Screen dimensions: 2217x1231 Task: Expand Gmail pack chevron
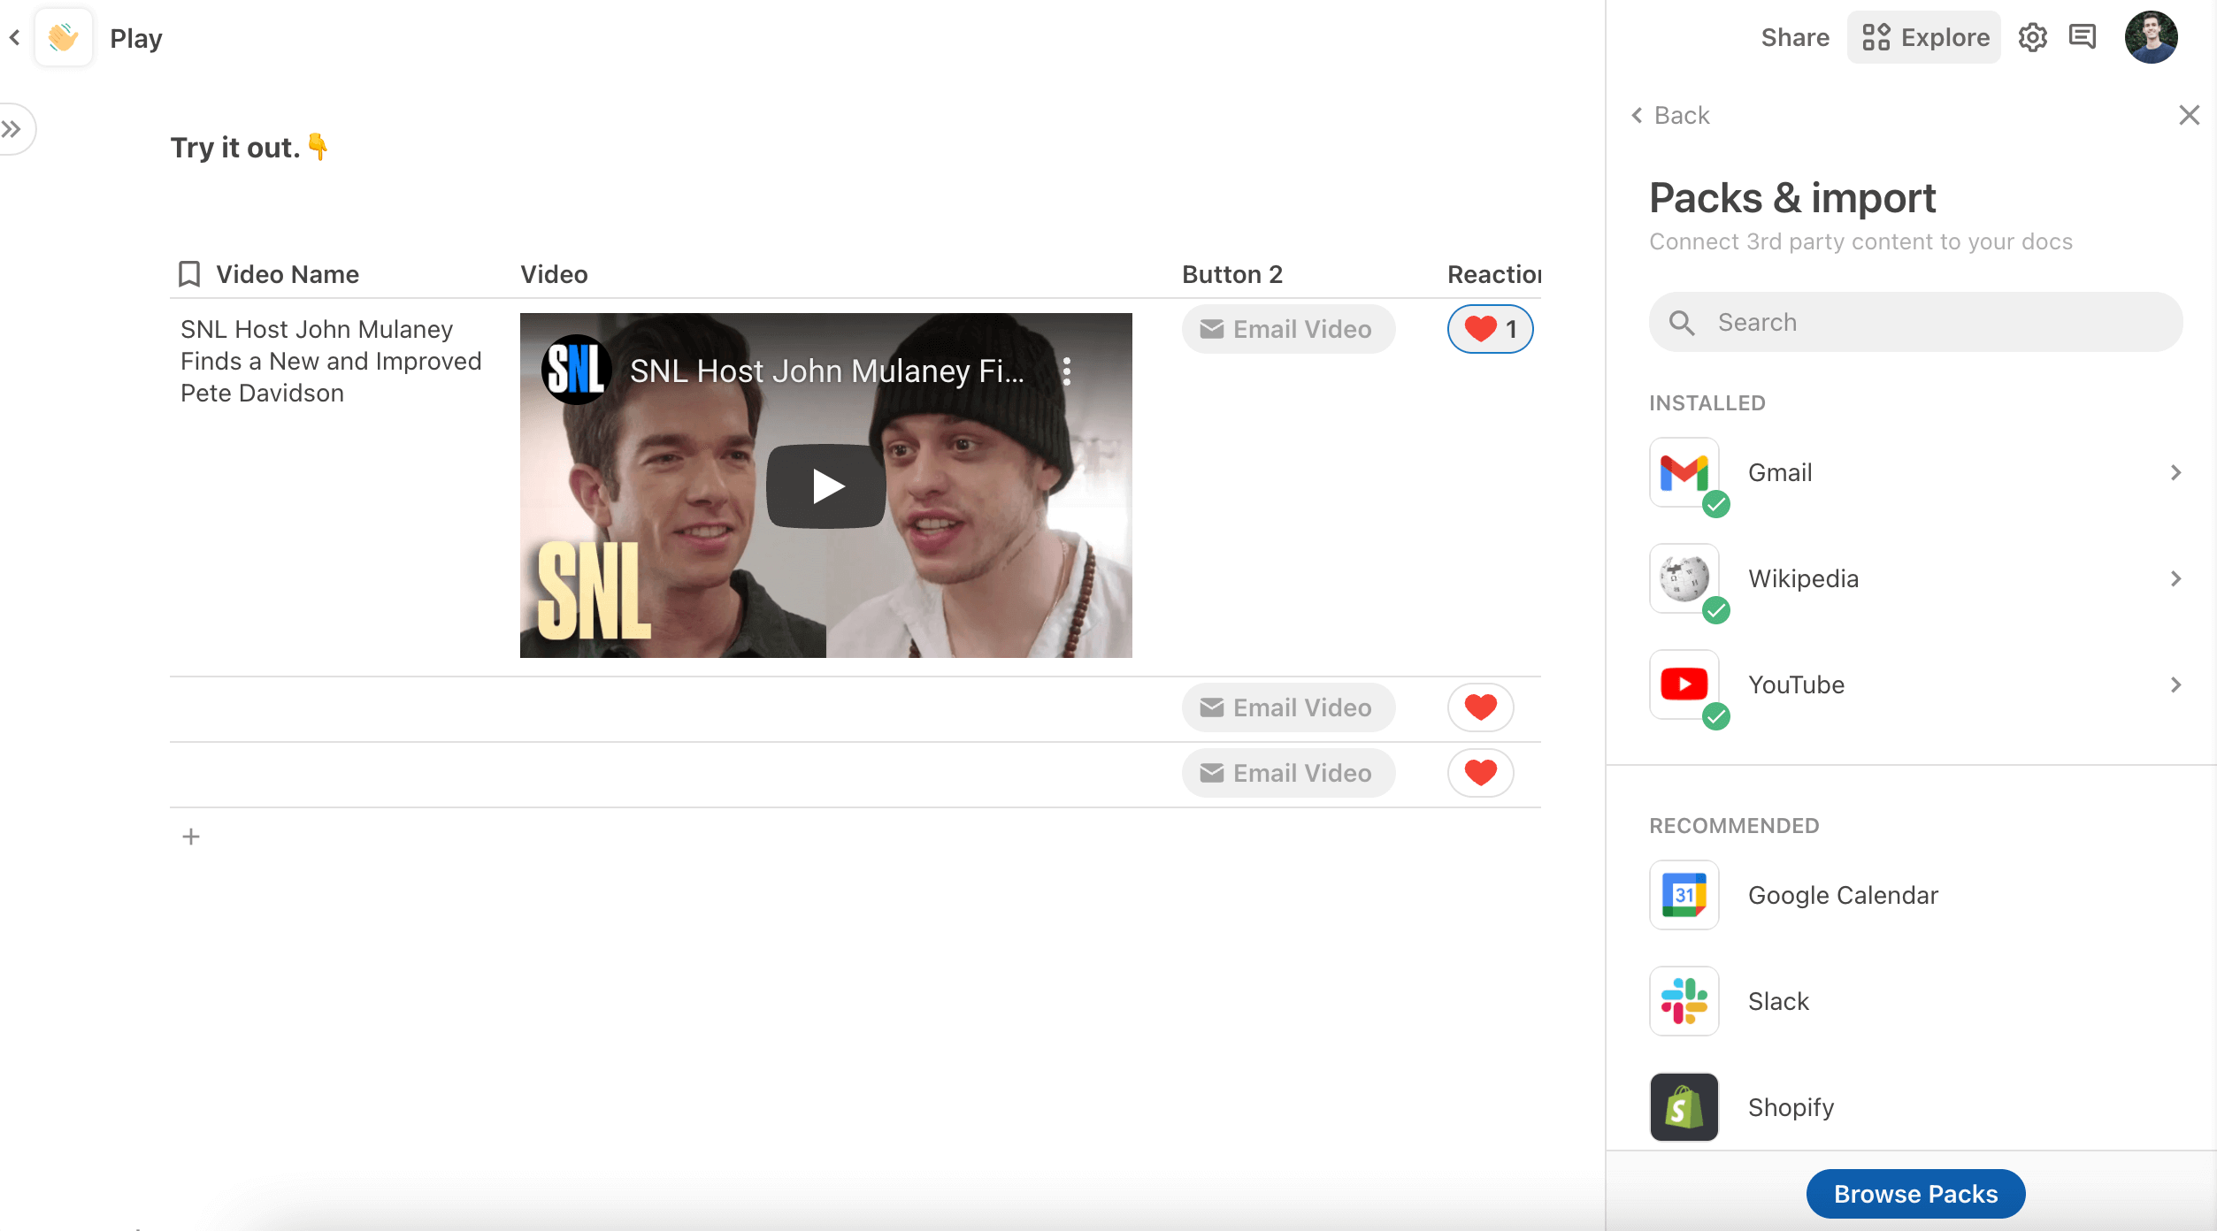click(x=2176, y=472)
